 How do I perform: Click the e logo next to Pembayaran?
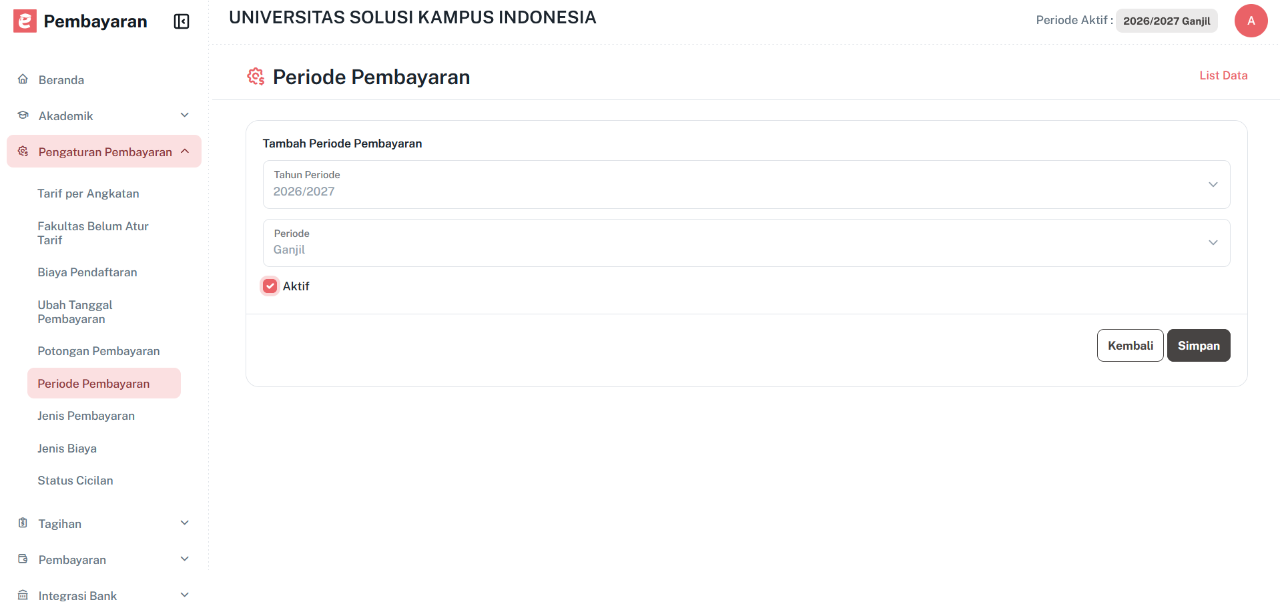(24, 21)
